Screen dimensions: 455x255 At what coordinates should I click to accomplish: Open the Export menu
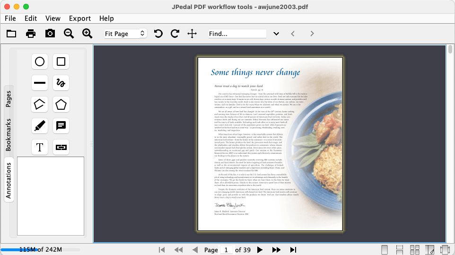80,18
